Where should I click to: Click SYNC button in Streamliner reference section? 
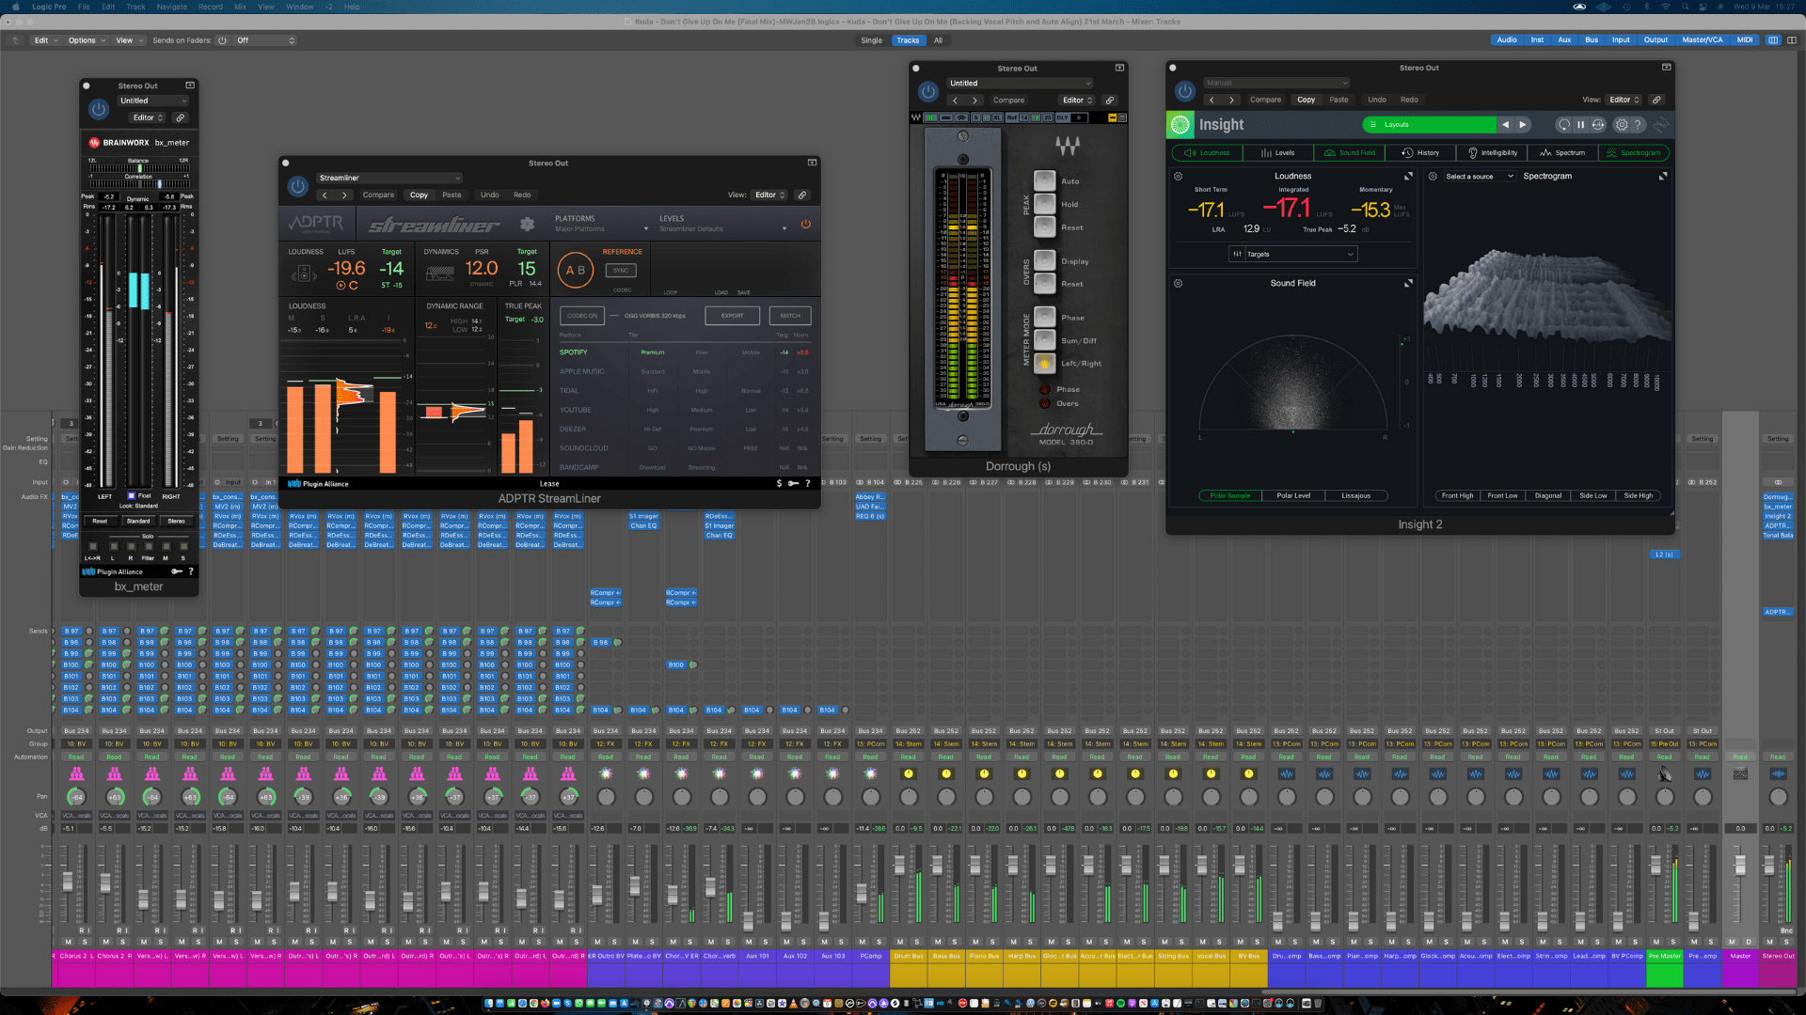(621, 271)
